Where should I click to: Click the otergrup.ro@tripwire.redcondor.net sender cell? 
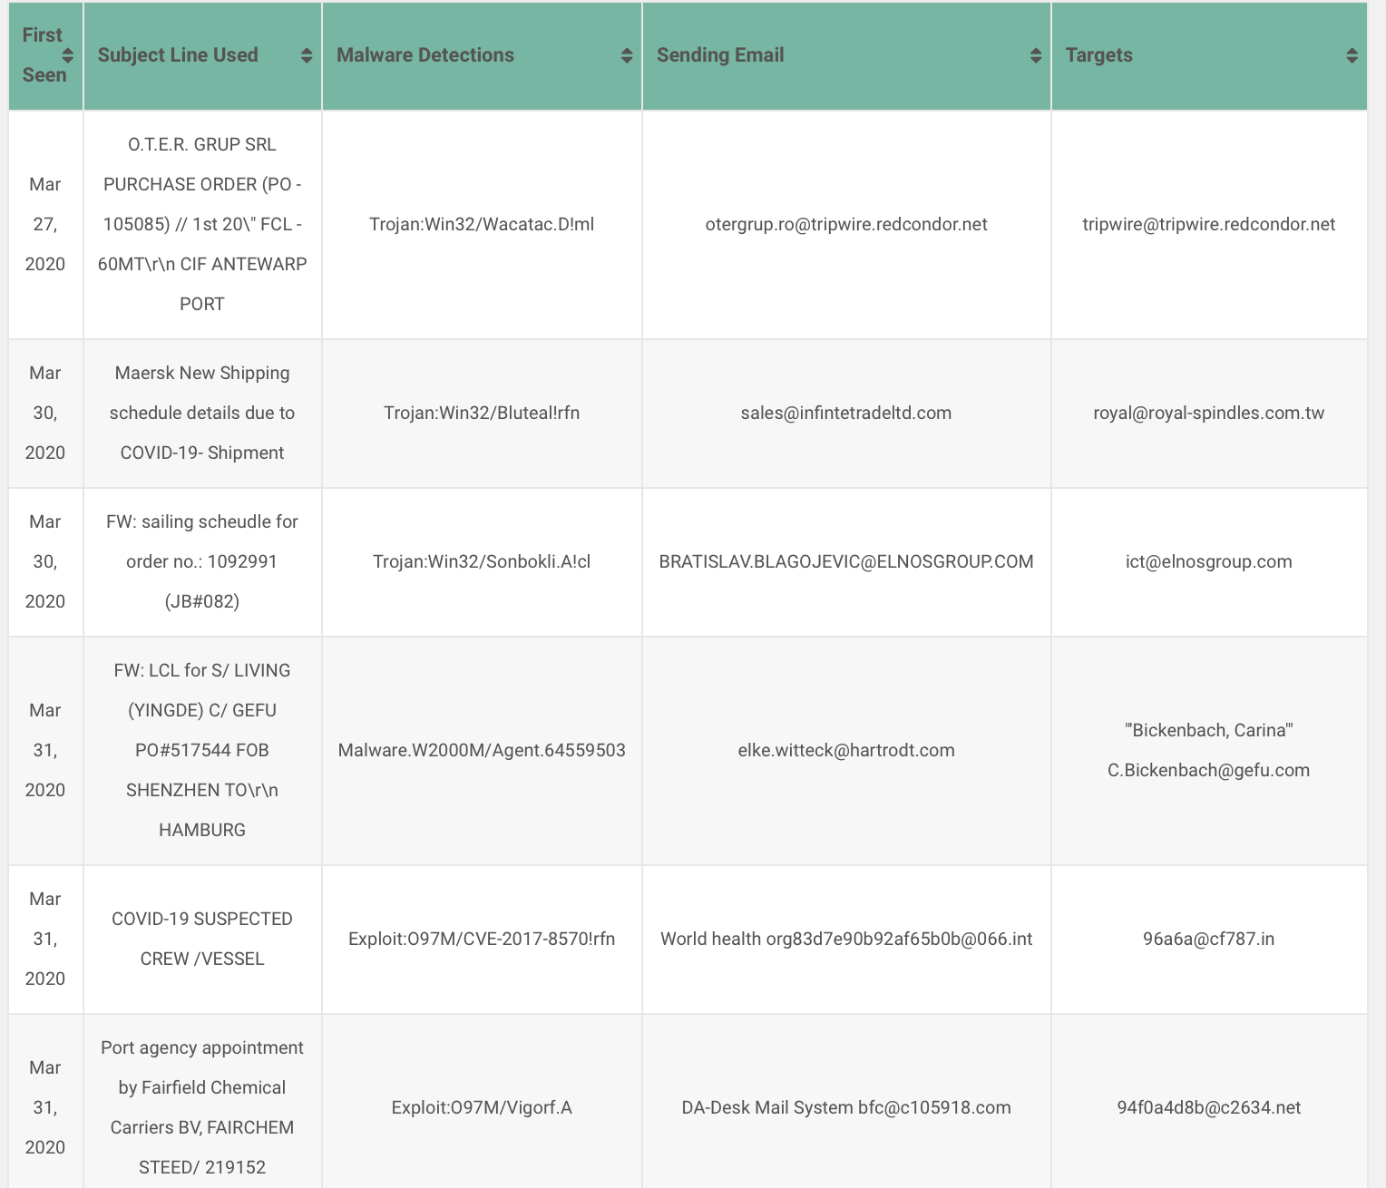click(x=846, y=224)
